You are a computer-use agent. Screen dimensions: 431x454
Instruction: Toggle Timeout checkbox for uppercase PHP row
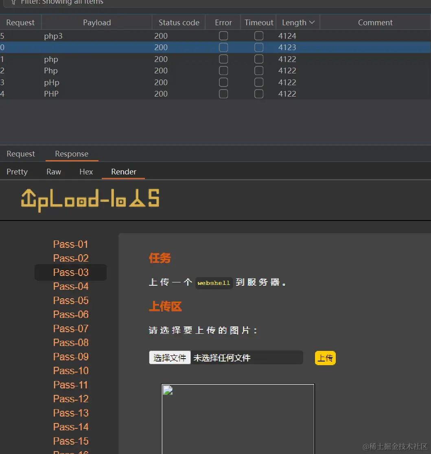point(259,94)
